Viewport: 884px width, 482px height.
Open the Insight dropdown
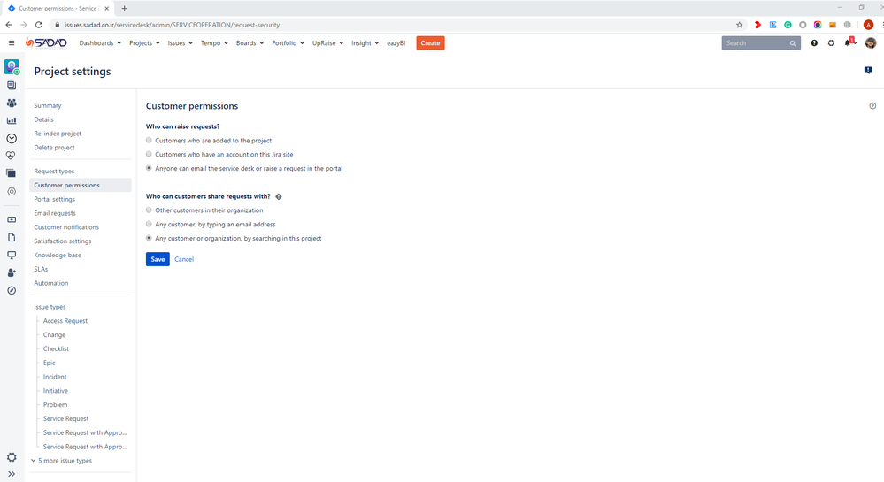pos(365,42)
